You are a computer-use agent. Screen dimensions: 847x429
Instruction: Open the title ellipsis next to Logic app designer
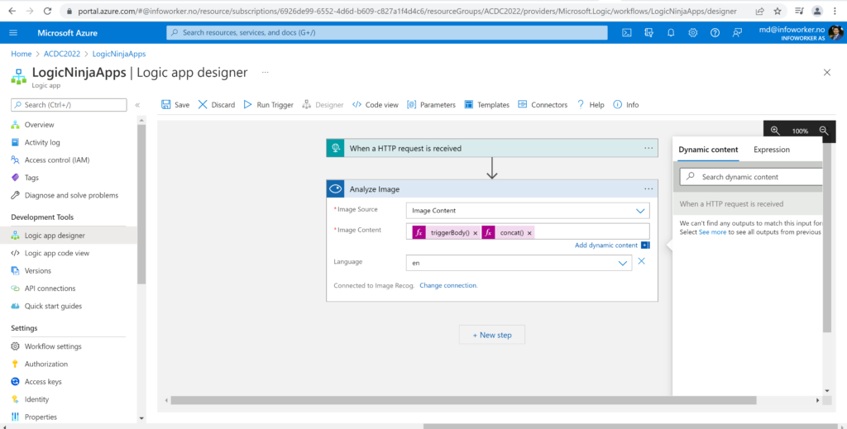(x=266, y=72)
